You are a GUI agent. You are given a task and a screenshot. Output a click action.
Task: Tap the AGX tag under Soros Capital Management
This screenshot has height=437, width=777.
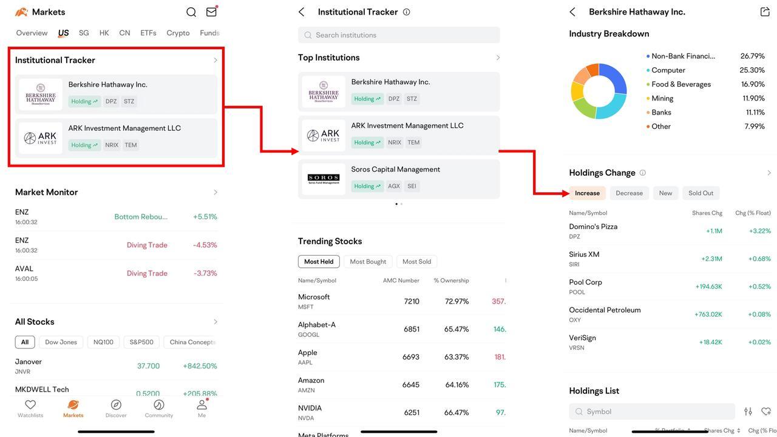tap(394, 186)
